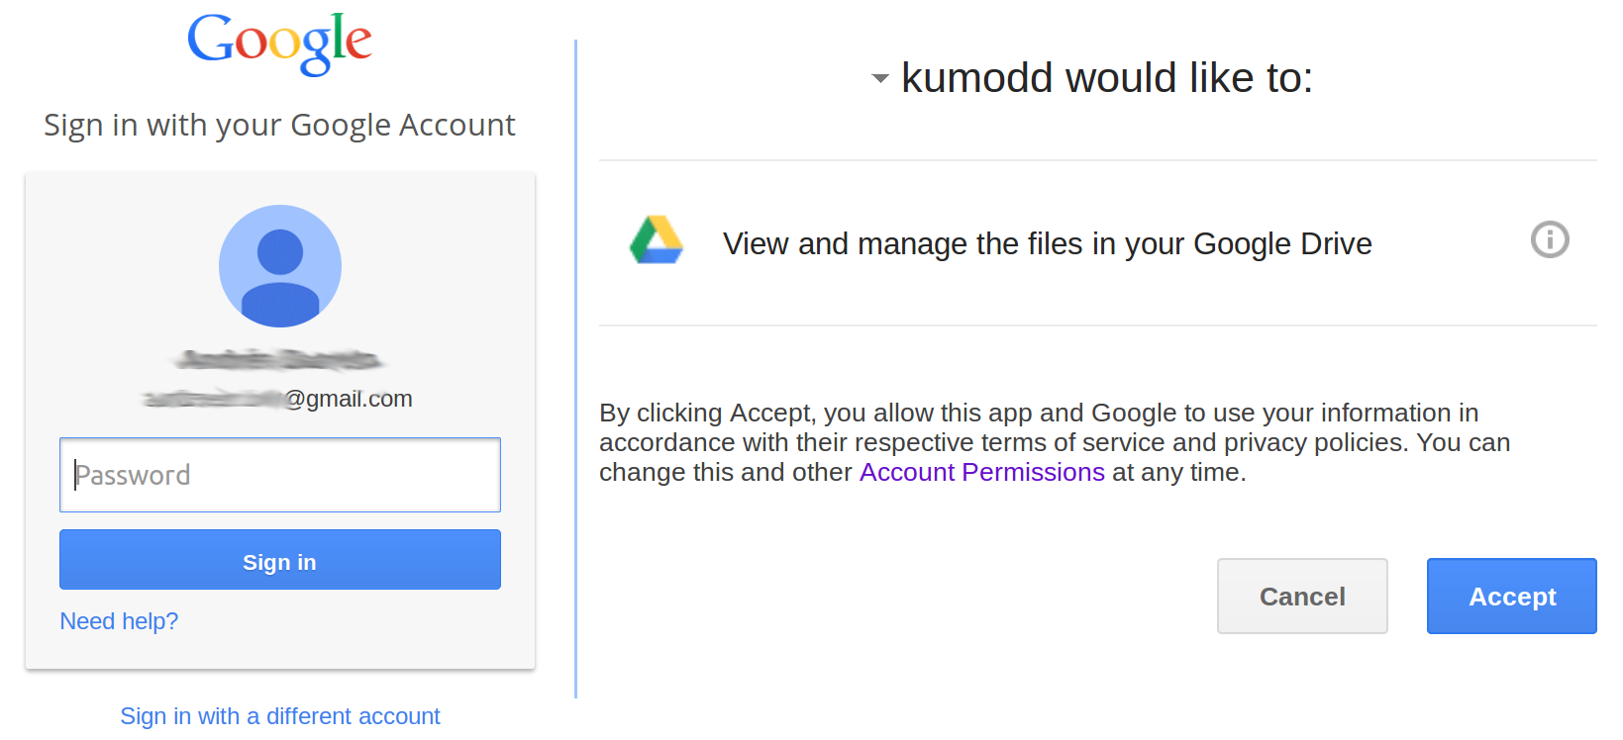Click the blue profile avatar picture
This screenshot has height=740, width=1623.
click(x=280, y=266)
